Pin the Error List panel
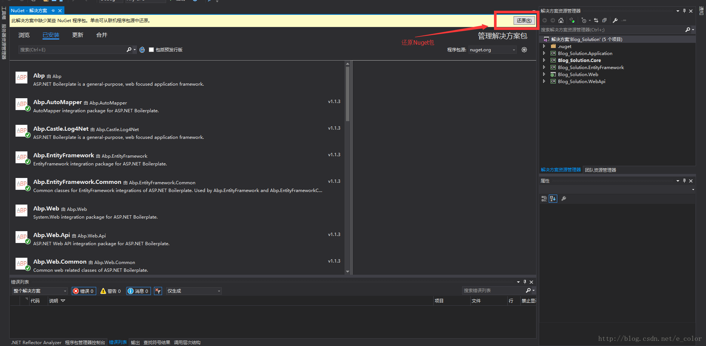This screenshot has height=346, width=706. 525,282
